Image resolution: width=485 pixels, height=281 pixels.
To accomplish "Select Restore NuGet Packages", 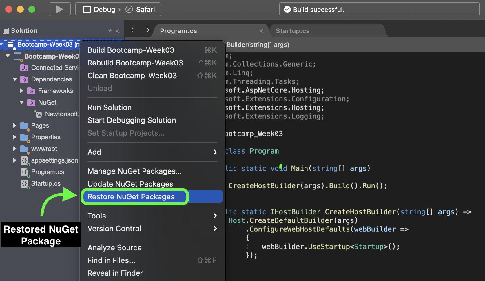I will [131, 196].
